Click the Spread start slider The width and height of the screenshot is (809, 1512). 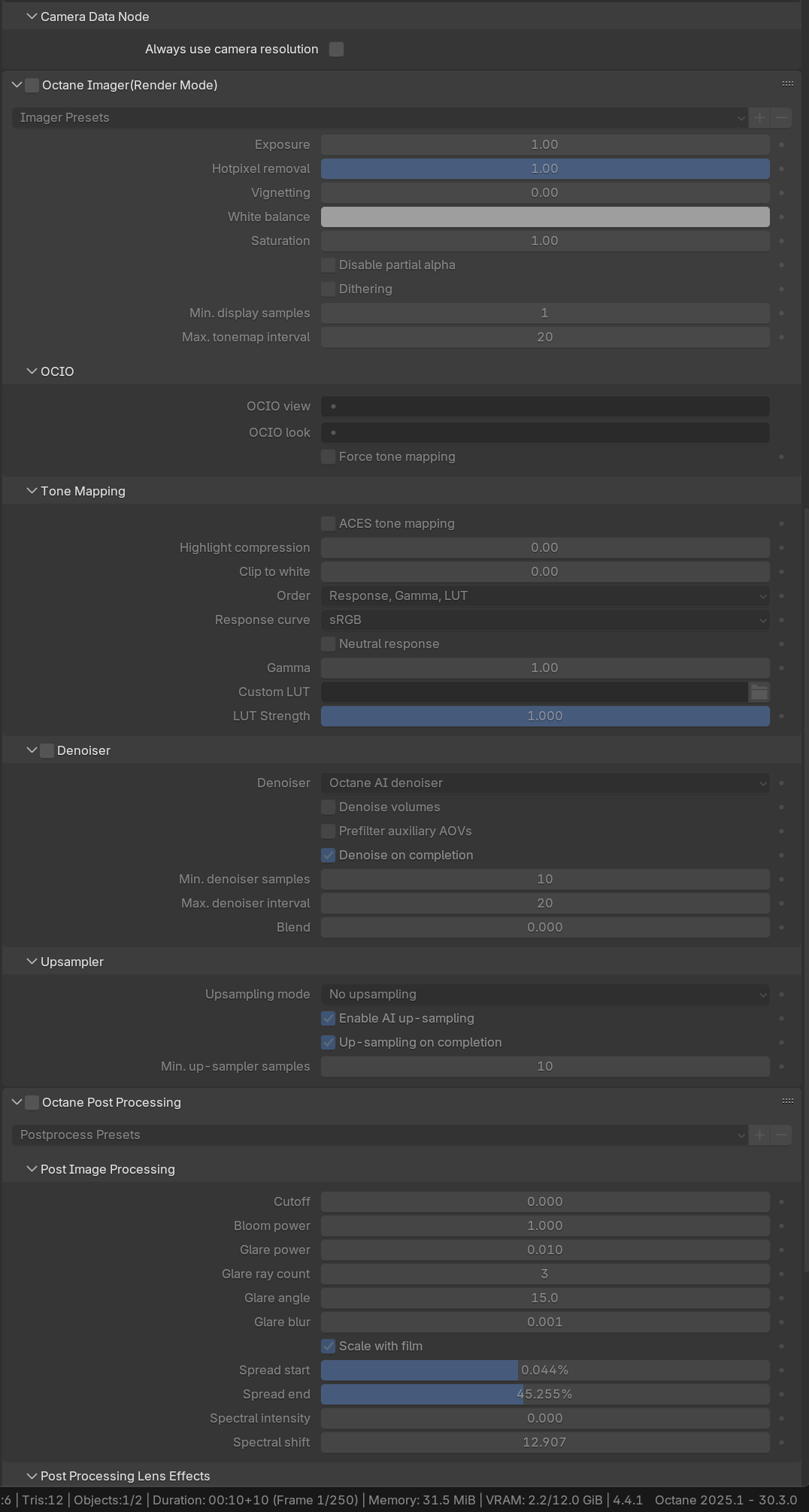(545, 1370)
